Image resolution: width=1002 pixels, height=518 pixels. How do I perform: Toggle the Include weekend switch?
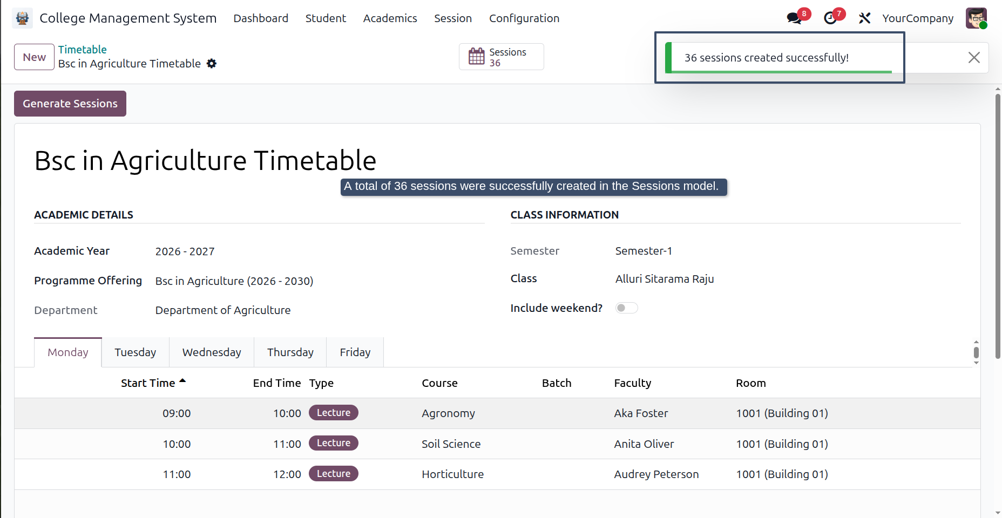click(x=627, y=308)
